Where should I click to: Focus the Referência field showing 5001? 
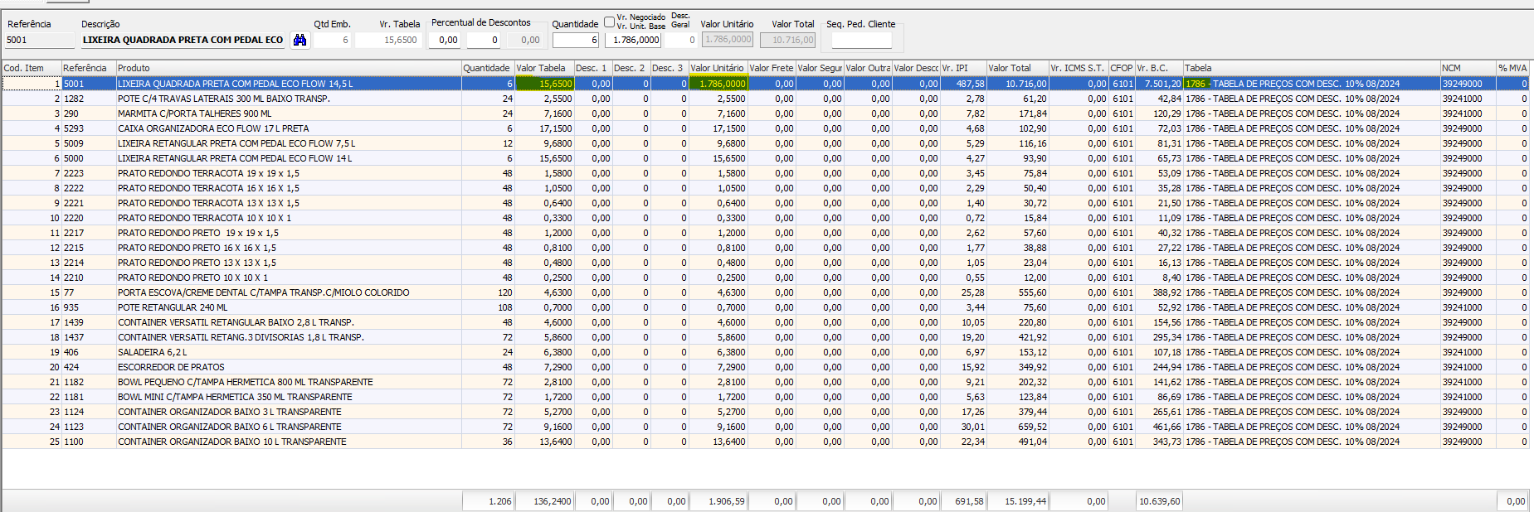pos(39,40)
